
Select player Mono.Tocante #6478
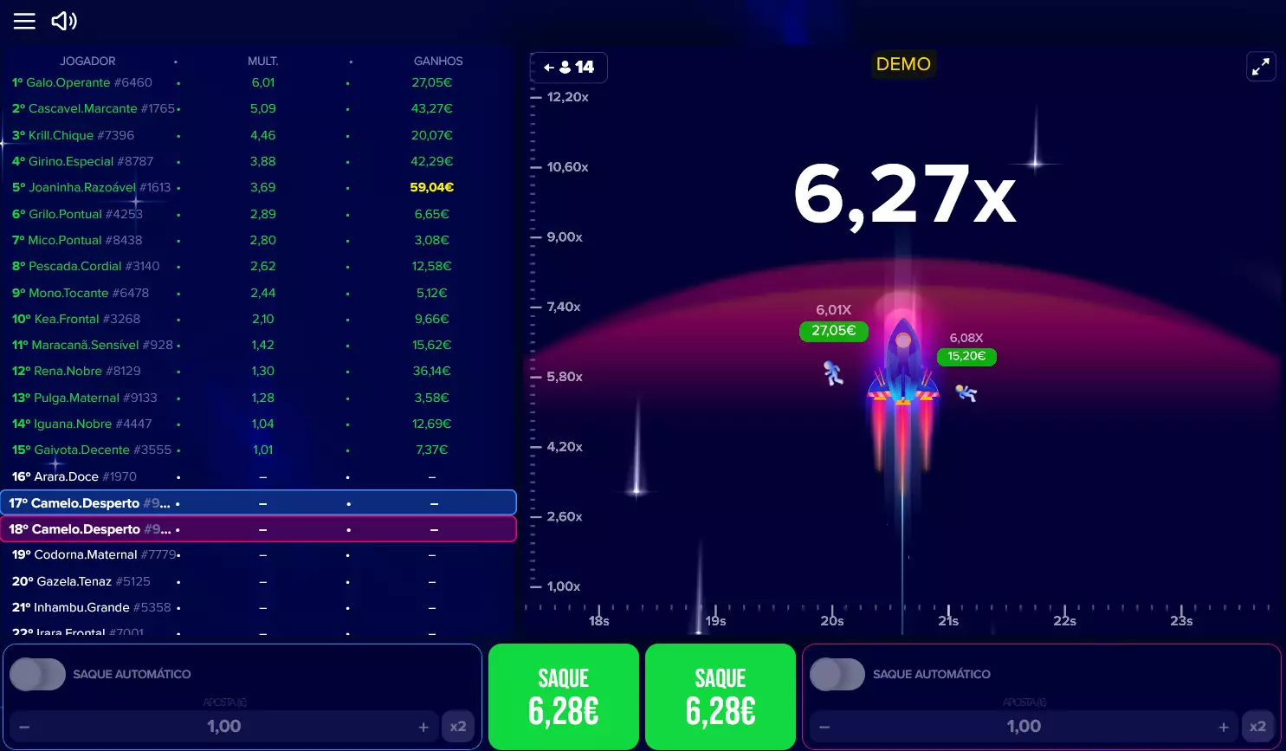[x=81, y=293]
